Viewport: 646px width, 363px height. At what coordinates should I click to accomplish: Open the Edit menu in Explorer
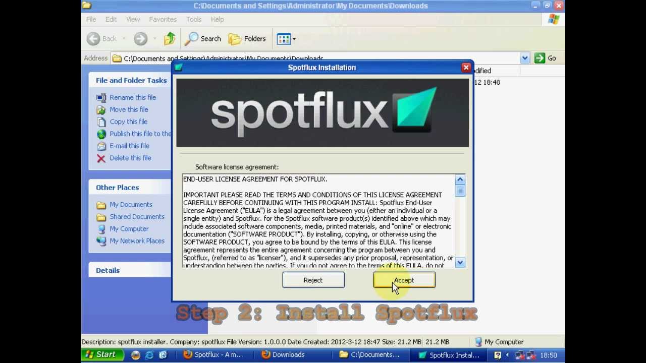coord(111,19)
